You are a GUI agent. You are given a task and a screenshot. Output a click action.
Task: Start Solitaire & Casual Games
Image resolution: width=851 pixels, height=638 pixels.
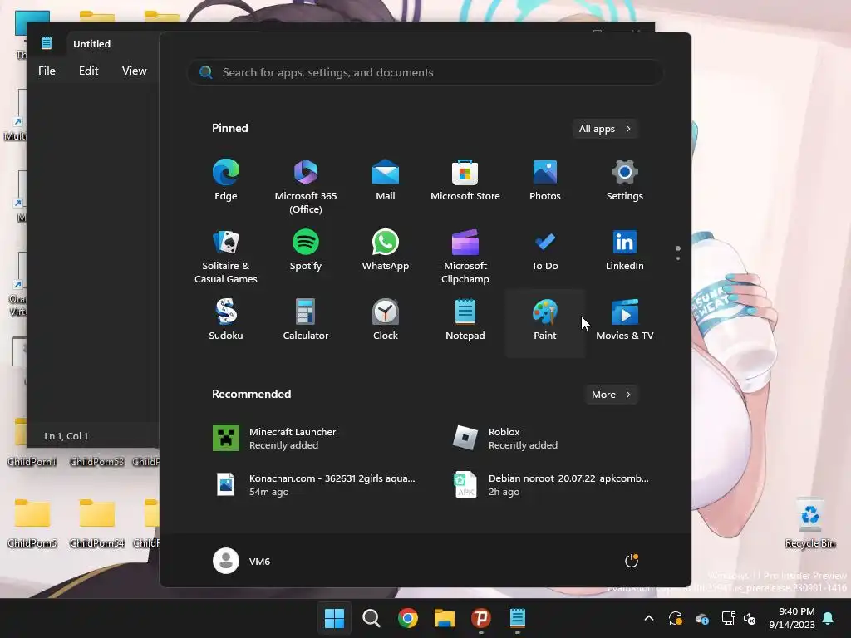tap(226, 256)
